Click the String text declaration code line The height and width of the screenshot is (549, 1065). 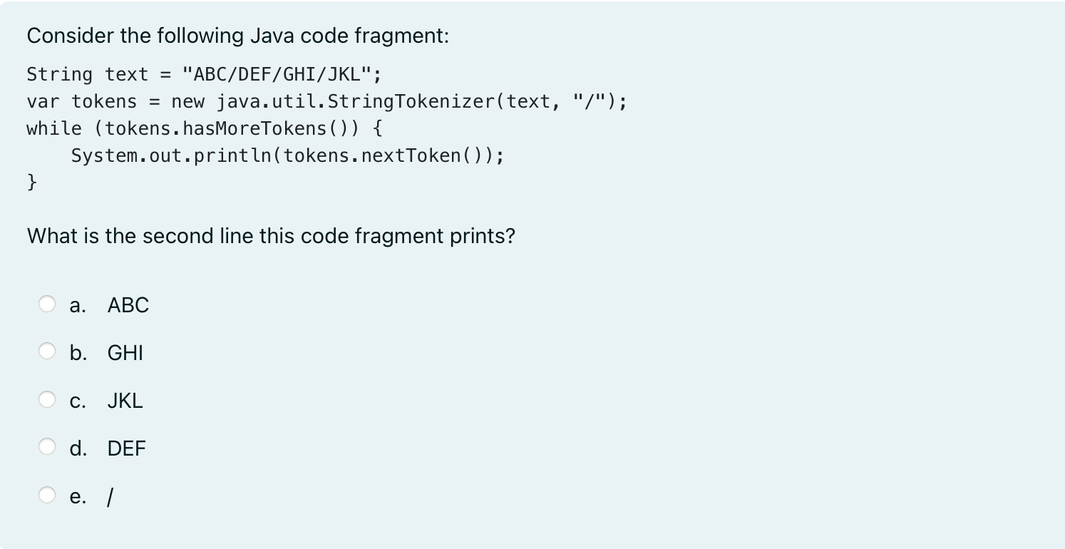click(x=204, y=74)
